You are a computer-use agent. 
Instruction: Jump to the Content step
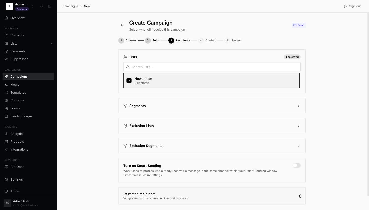click(x=207, y=40)
